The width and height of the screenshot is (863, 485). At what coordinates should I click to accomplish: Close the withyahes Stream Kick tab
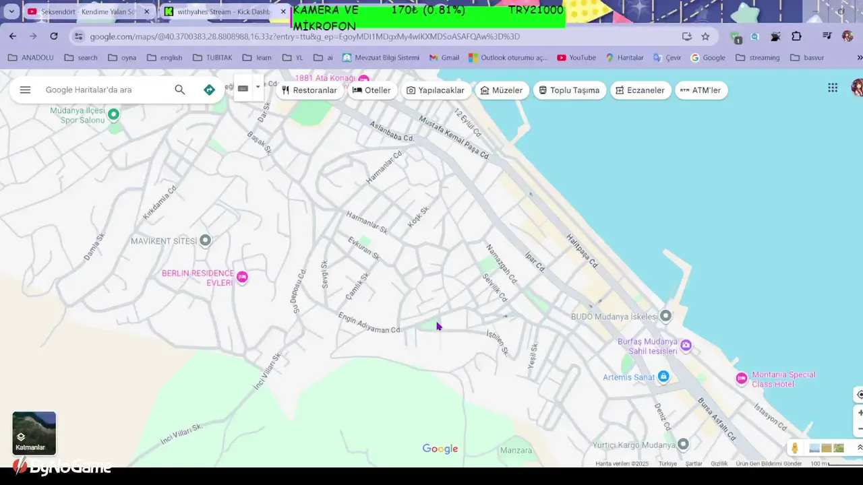point(283,11)
